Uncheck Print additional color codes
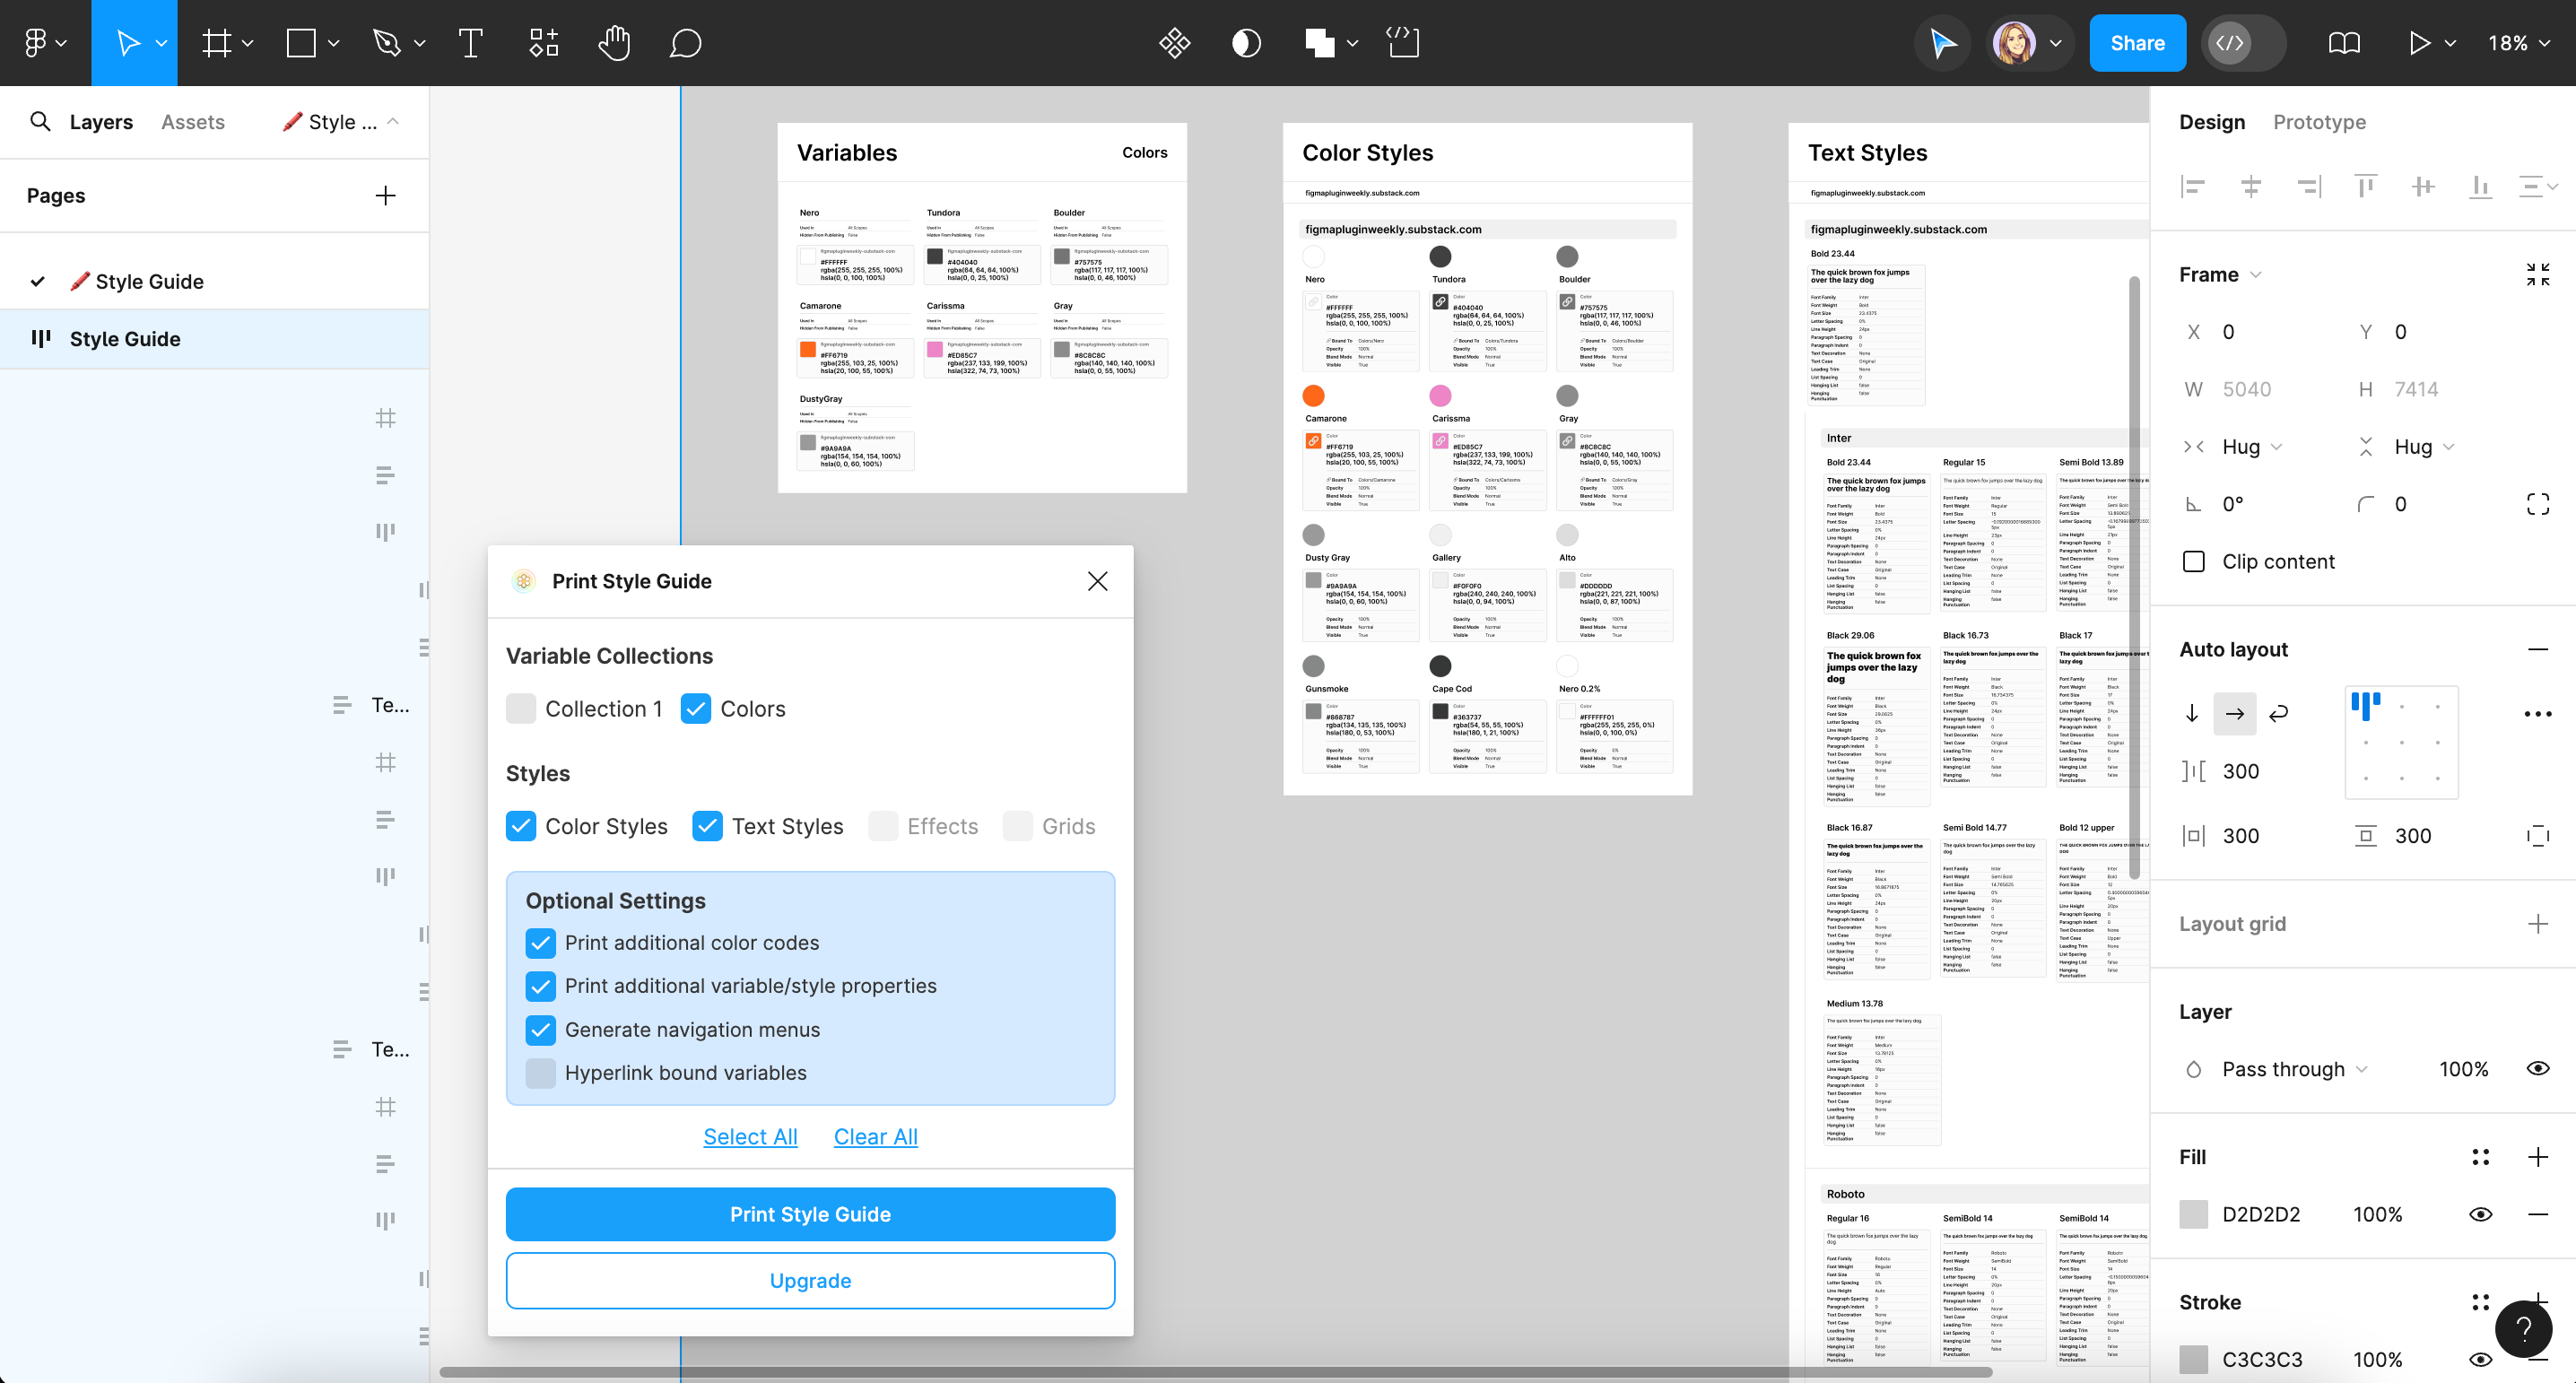 click(541, 942)
